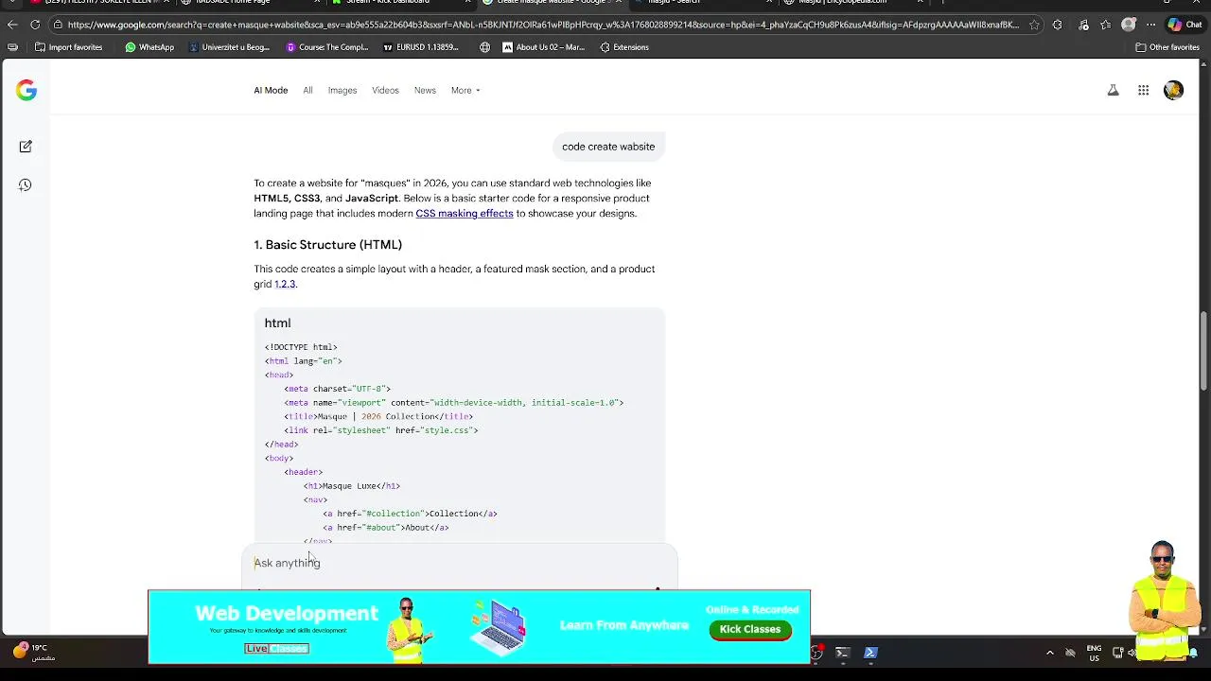The width and height of the screenshot is (1211, 681).
Task: Open Univerzitet u Beog... bookmark
Action: pos(229,47)
